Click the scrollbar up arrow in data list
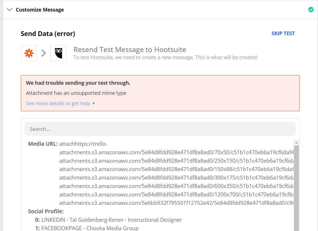 click(x=296, y=143)
